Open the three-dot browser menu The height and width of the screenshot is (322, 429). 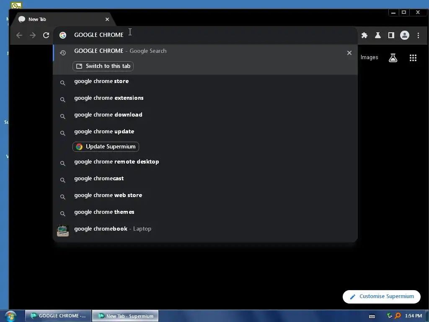pyautogui.click(x=418, y=35)
